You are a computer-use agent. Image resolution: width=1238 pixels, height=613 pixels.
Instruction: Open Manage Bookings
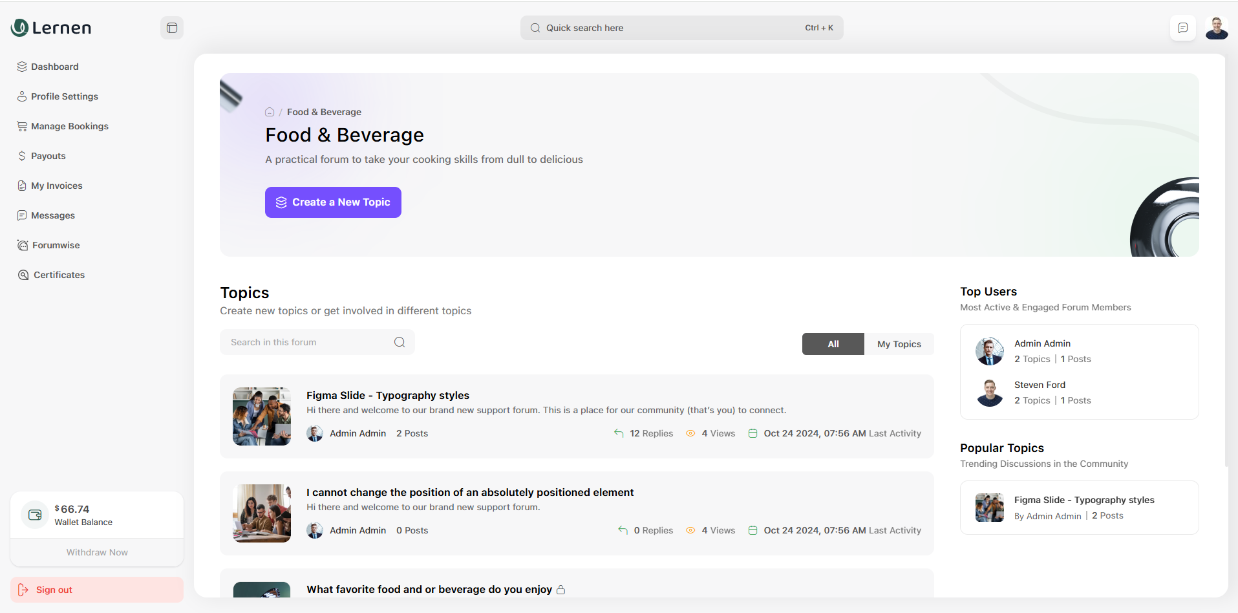click(69, 126)
